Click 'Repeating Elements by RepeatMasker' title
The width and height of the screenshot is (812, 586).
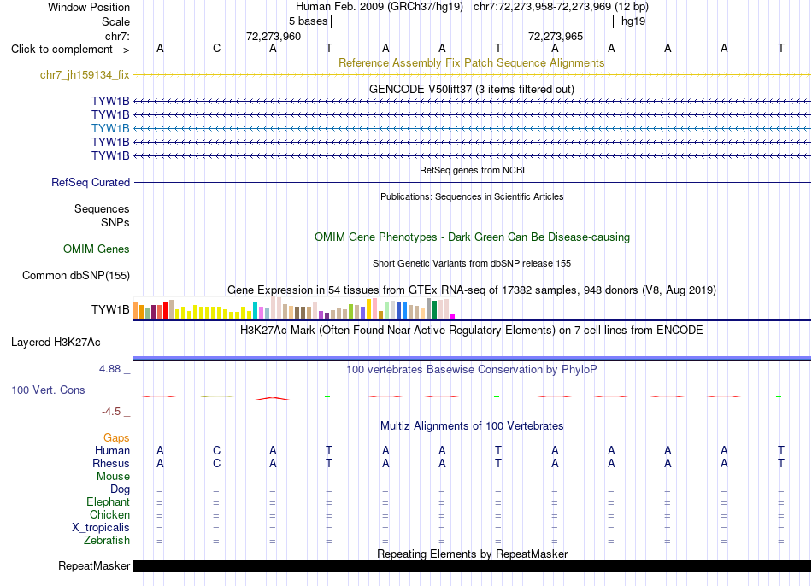pyautogui.click(x=472, y=554)
